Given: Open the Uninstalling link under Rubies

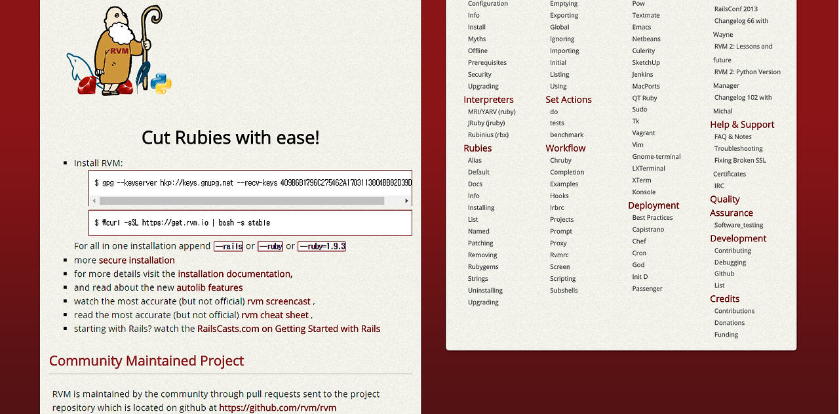Looking at the screenshot, I should click(x=485, y=291).
